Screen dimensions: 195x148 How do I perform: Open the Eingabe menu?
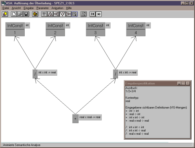pos(29,8)
